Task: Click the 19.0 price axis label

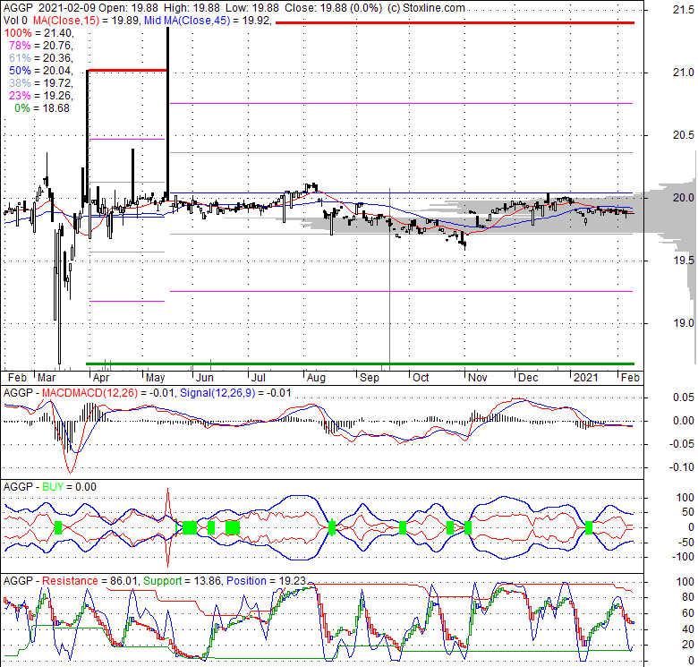Action: pos(684,323)
